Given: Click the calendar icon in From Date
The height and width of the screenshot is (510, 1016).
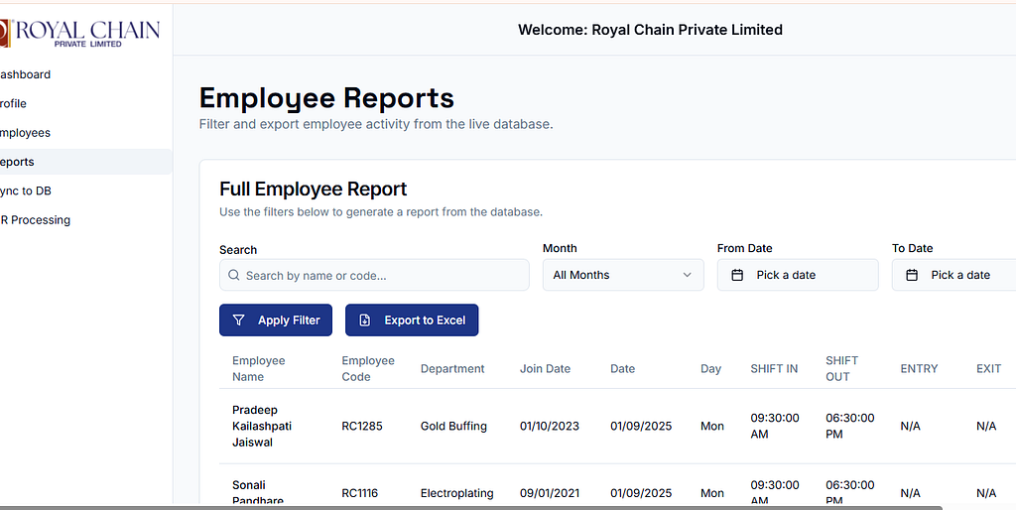Looking at the screenshot, I should coord(737,275).
